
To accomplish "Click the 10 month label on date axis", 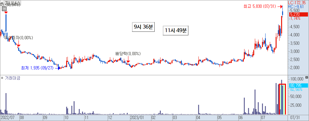I will click(66, 118).
